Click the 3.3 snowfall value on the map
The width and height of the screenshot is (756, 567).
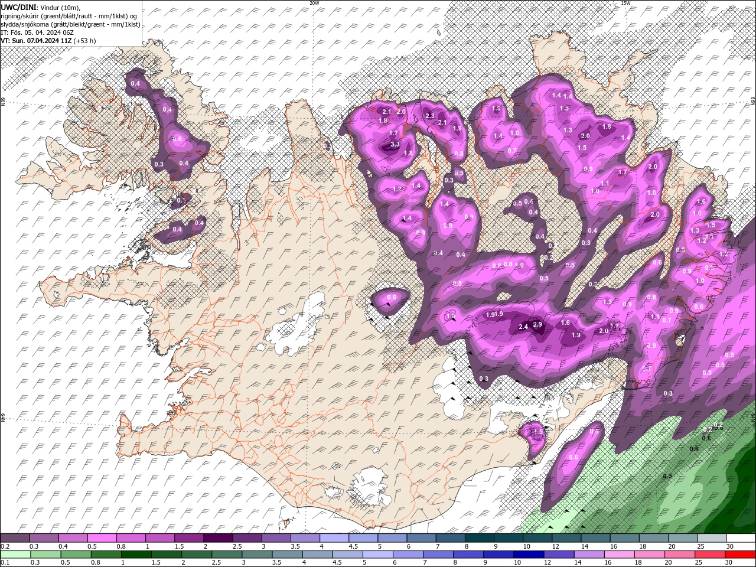[x=395, y=144]
